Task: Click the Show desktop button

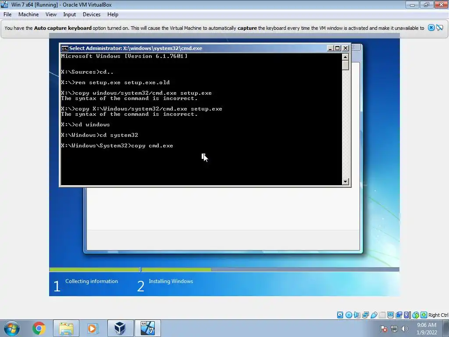Action: (x=446, y=328)
